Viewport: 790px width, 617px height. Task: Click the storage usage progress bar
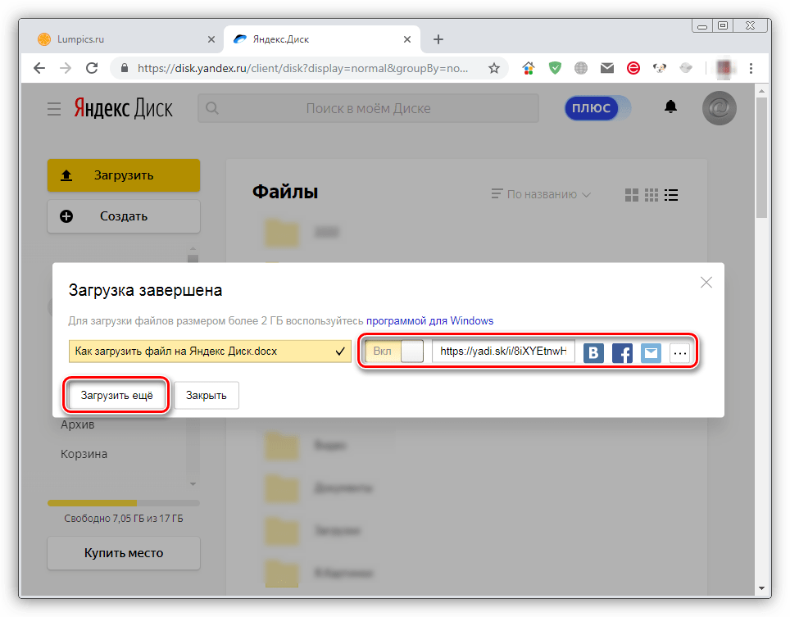[x=124, y=502]
